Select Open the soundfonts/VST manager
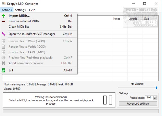The image size is (162, 116). [39, 34]
